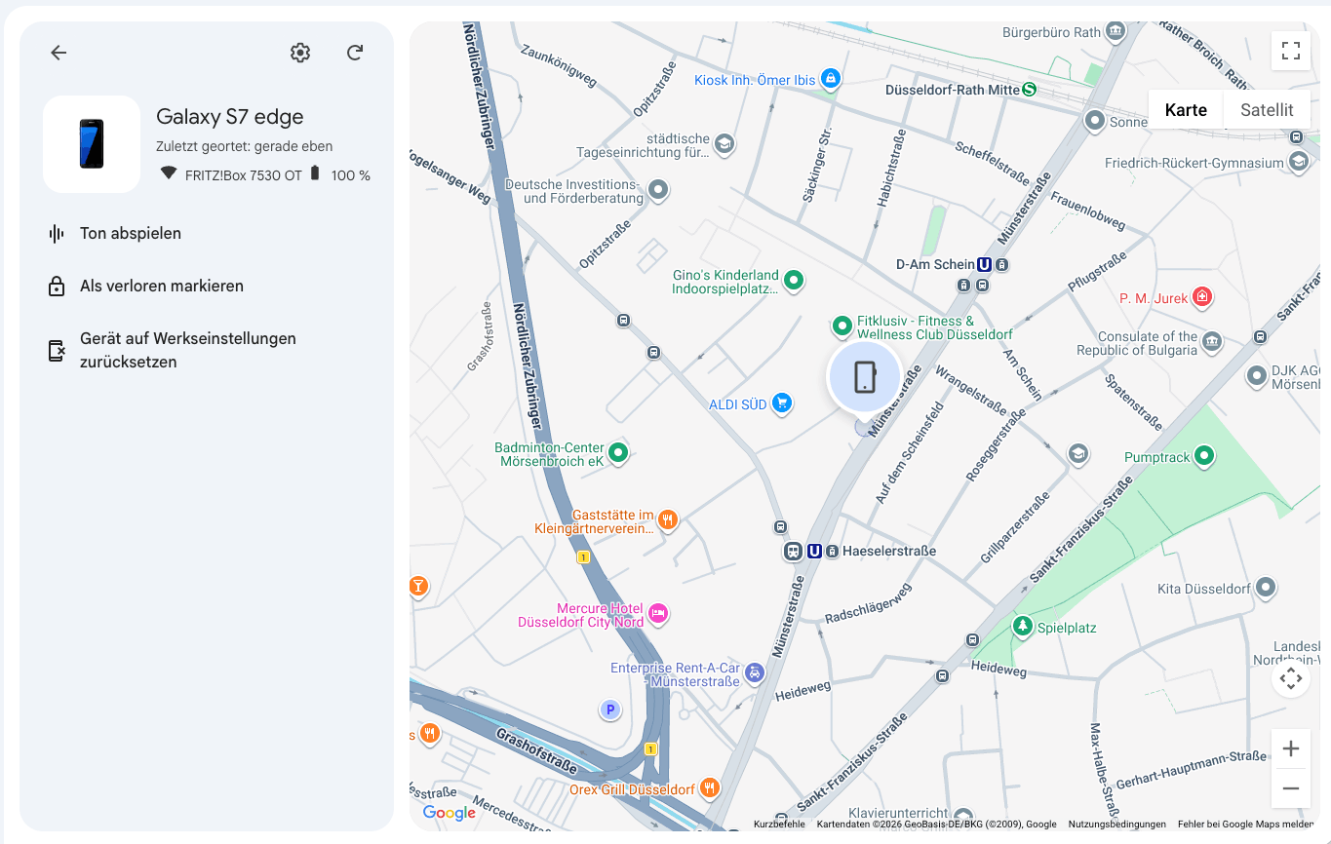Click Gaststätte im Kleingärtnerverein restaurant icon
1331x844 pixels.
(667, 519)
